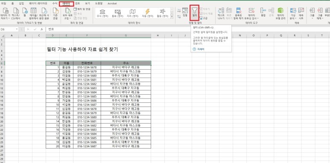Sort ascending with the A-to-Z icon
Viewport: 330px width, 163px height.
179,11
